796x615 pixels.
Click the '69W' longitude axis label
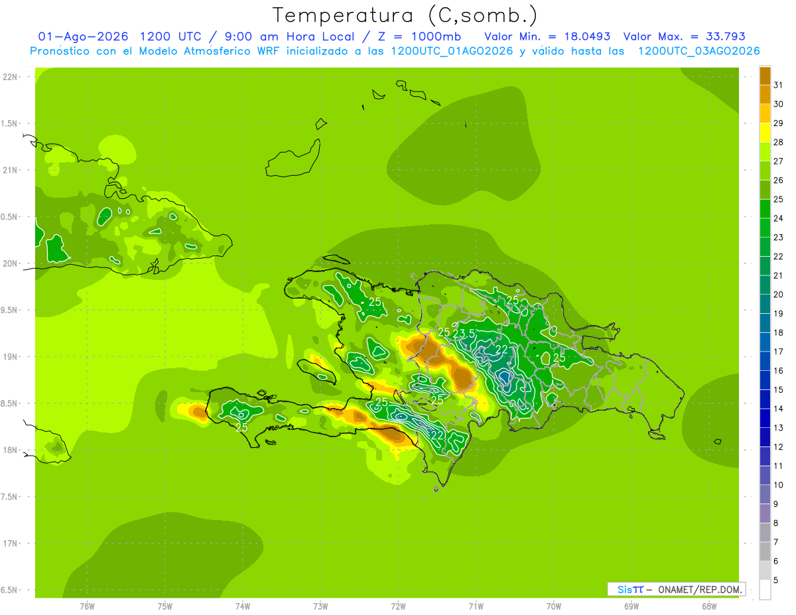click(631, 606)
